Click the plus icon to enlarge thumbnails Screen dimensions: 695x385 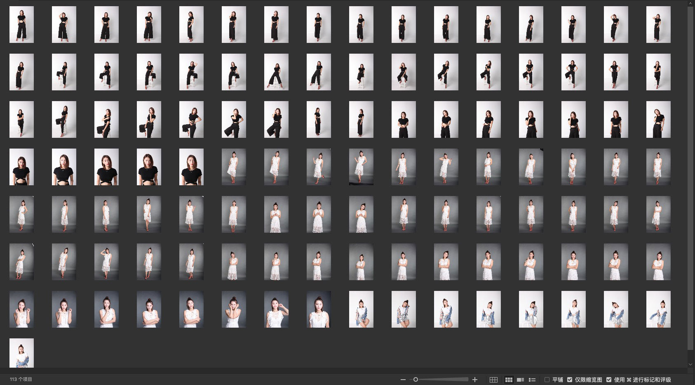point(475,380)
